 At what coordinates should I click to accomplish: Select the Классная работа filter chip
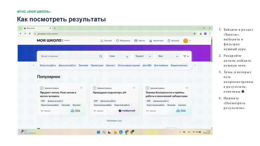(x=48, y=66)
